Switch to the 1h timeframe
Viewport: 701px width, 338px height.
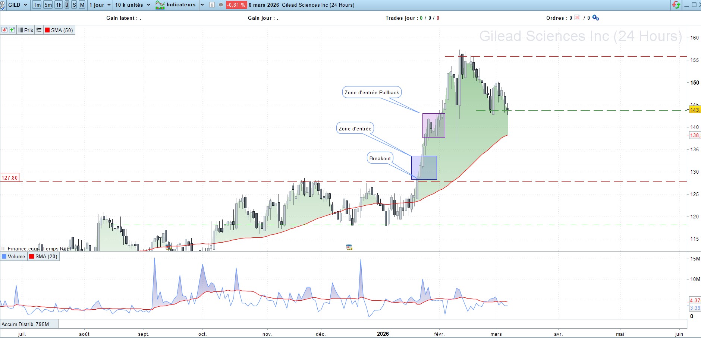59,5
